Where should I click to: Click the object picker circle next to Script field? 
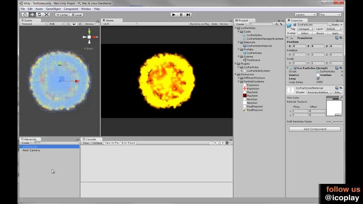(342, 72)
